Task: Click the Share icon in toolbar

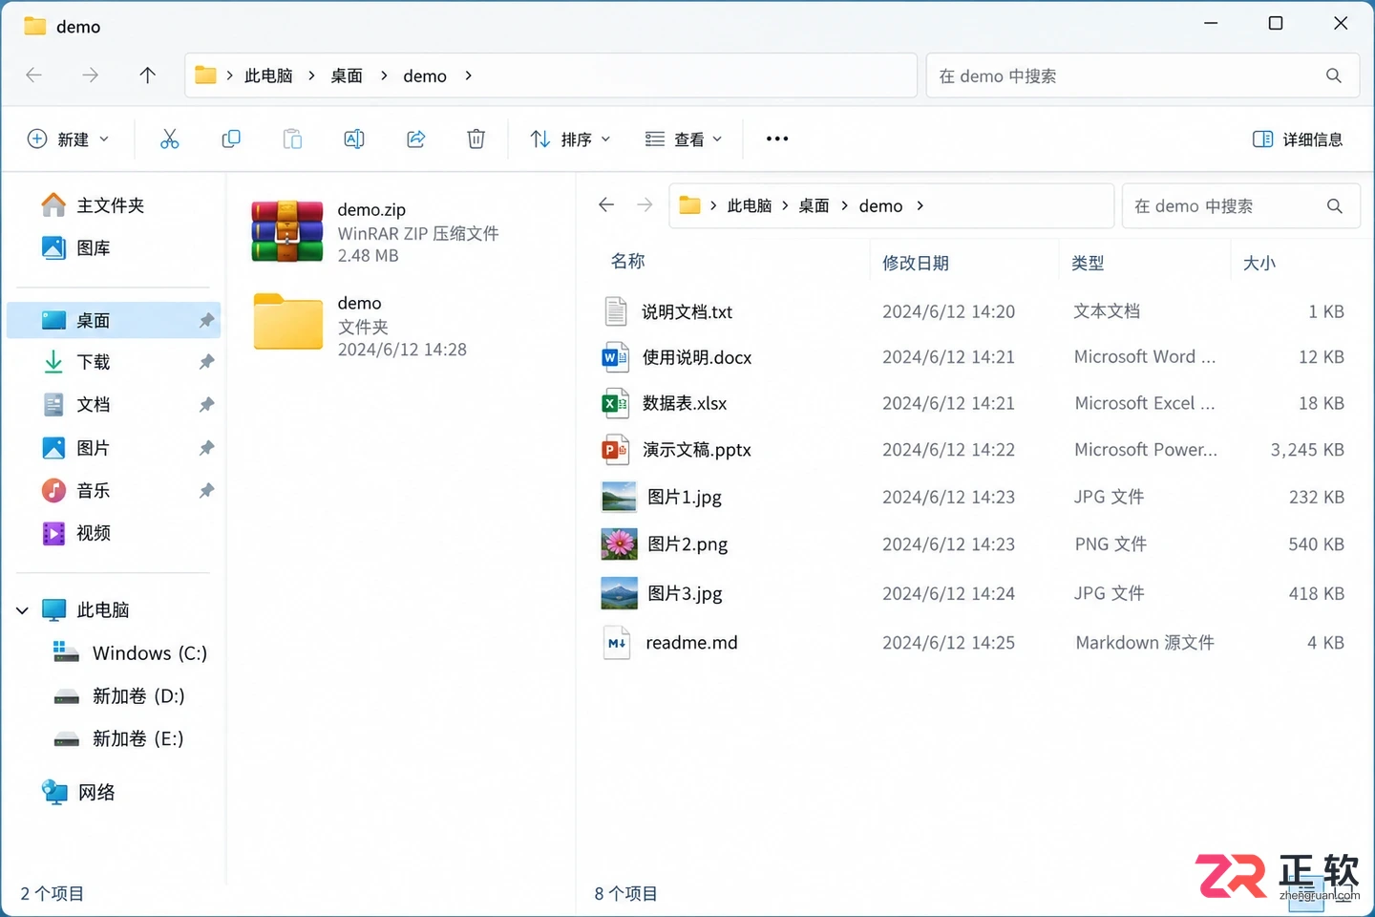Action: pyautogui.click(x=415, y=139)
